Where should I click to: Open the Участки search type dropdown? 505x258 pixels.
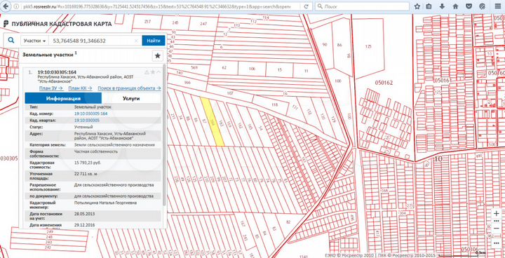tap(35, 41)
